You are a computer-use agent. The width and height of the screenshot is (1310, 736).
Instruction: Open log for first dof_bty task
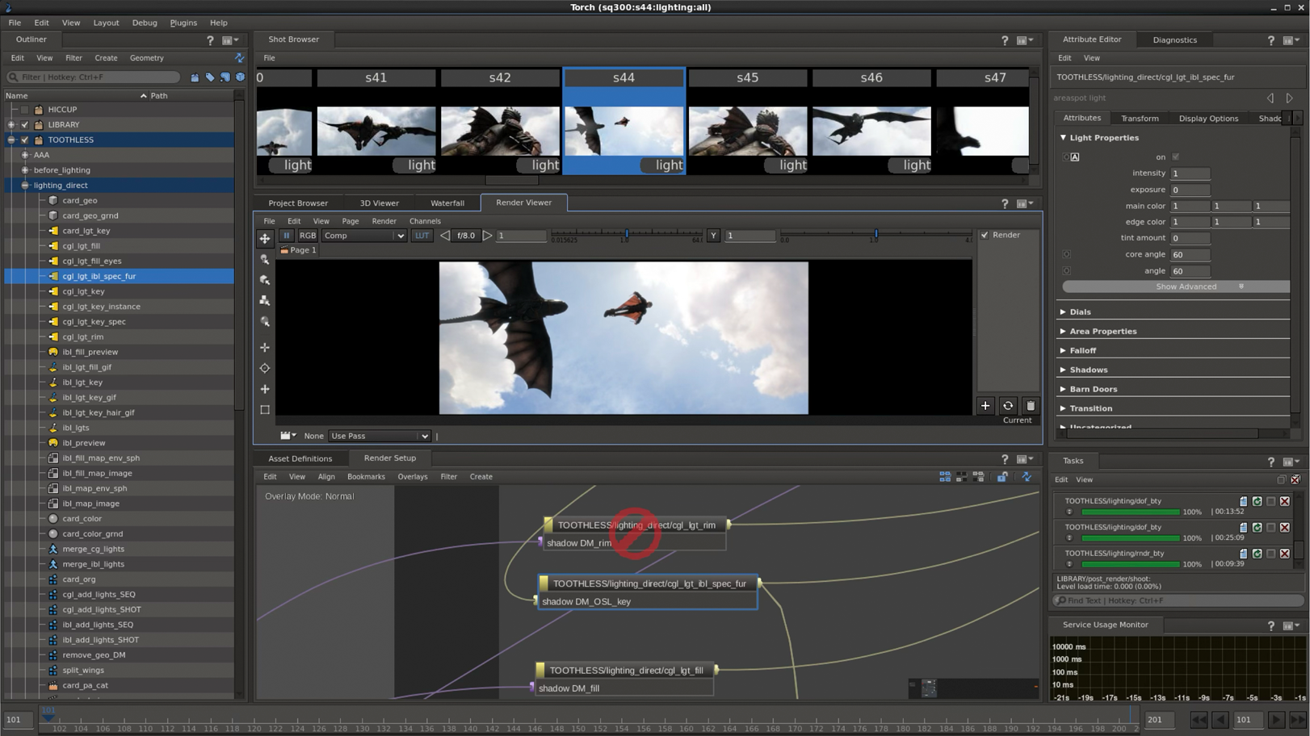click(x=1243, y=501)
